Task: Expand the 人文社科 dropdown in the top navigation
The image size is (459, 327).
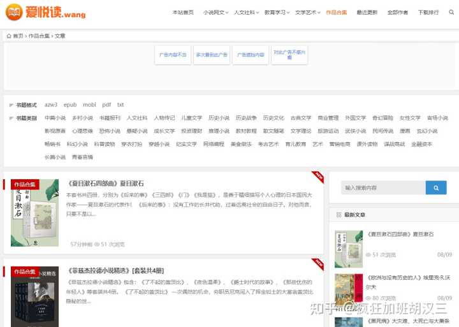Action: click(x=246, y=12)
